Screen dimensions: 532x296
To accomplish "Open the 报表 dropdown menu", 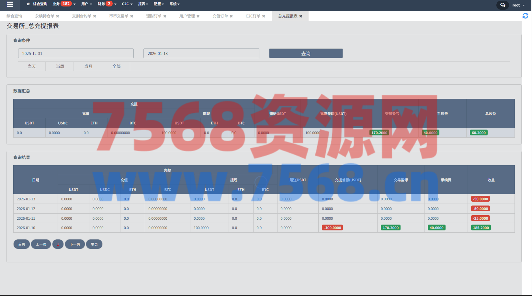I will click(143, 4).
